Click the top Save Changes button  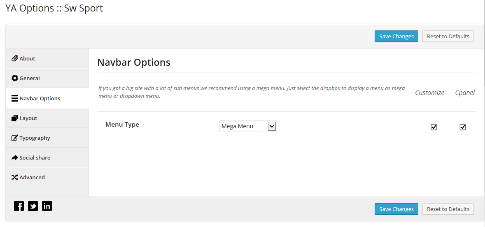tap(396, 36)
